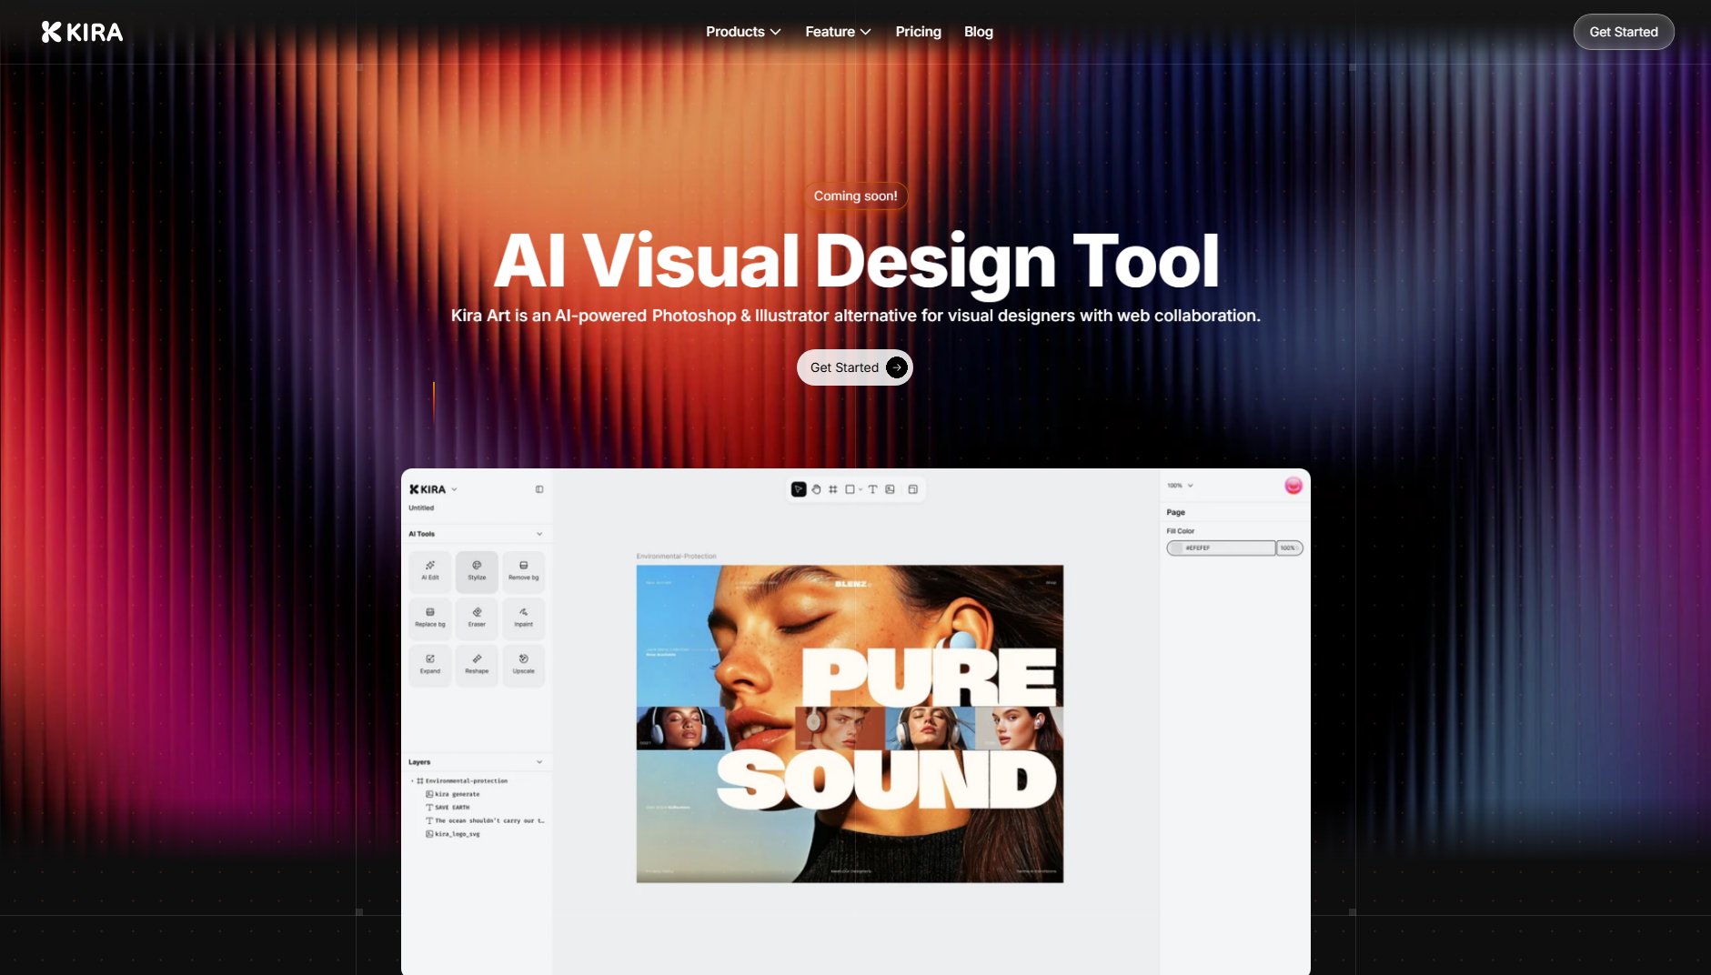Open the Products menu
The width and height of the screenshot is (1711, 975).
742,32
